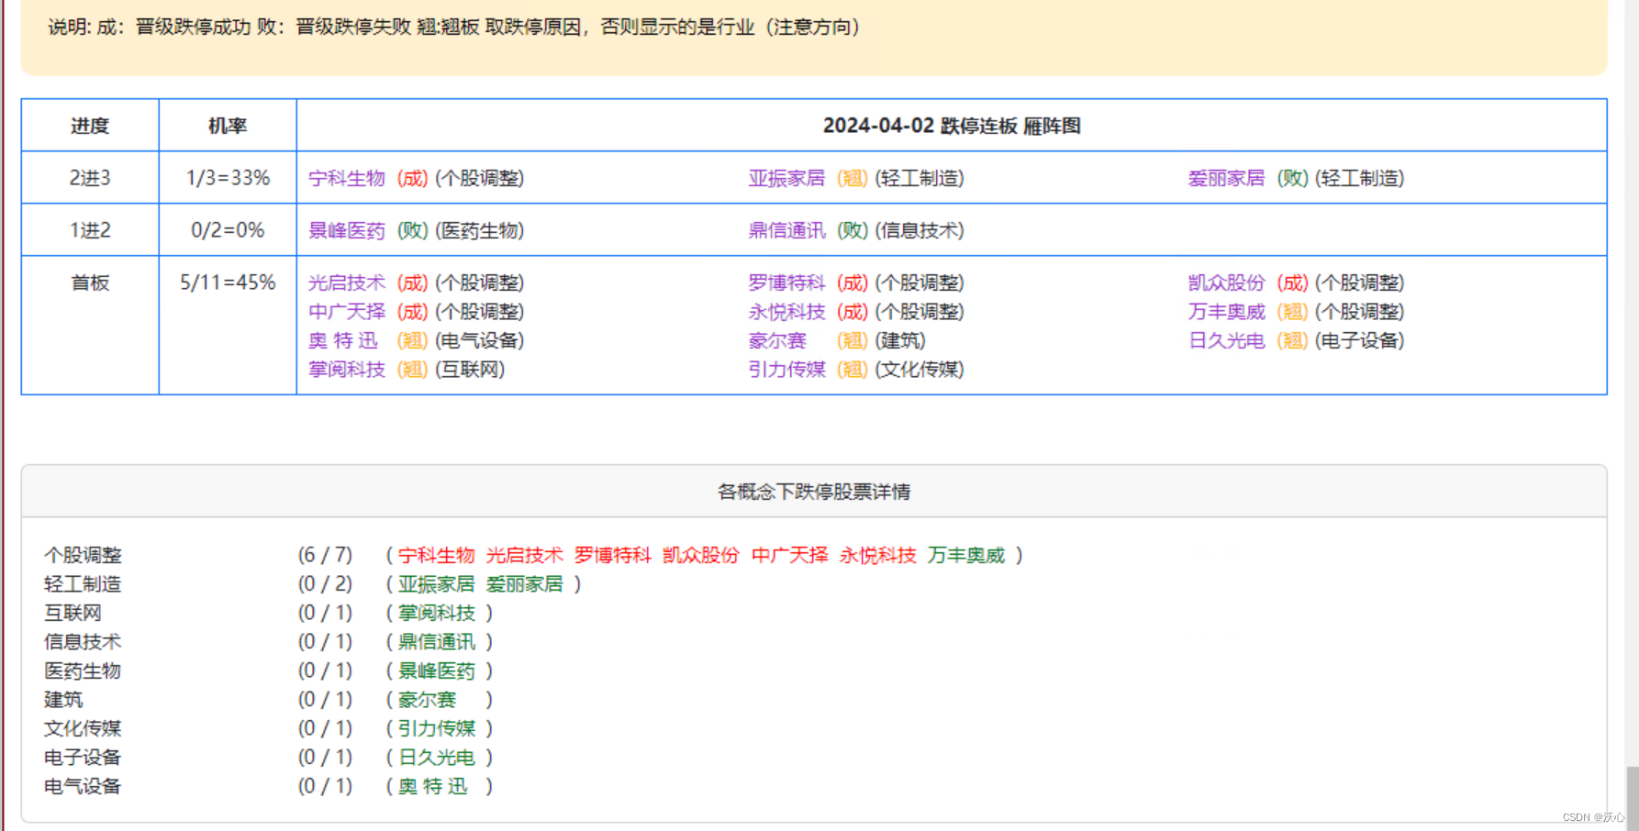Click red 中广天择 in the concept details list
The height and width of the screenshot is (831, 1639).
coord(790,555)
